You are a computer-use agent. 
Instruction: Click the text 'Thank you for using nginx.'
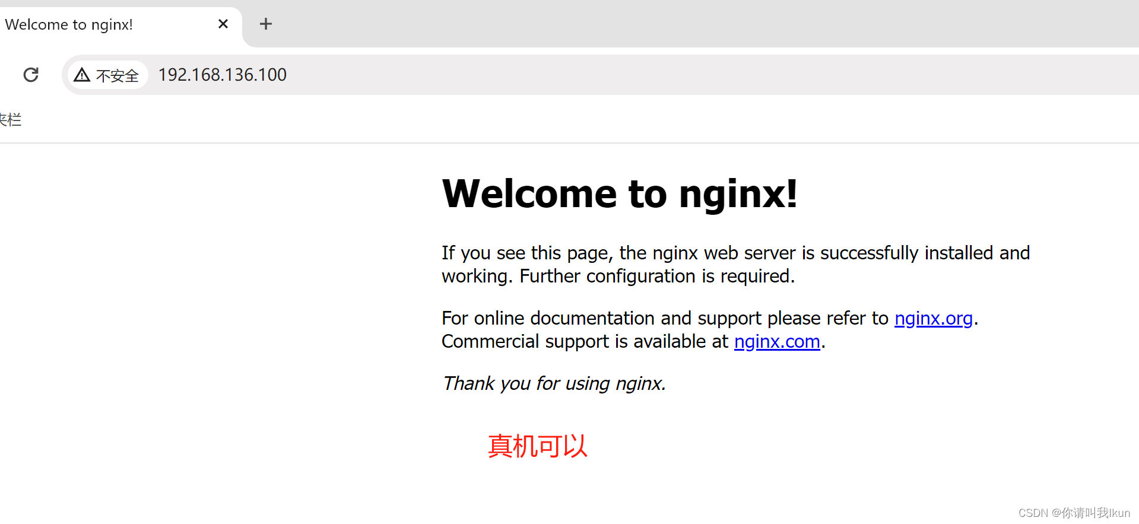(554, 383)
